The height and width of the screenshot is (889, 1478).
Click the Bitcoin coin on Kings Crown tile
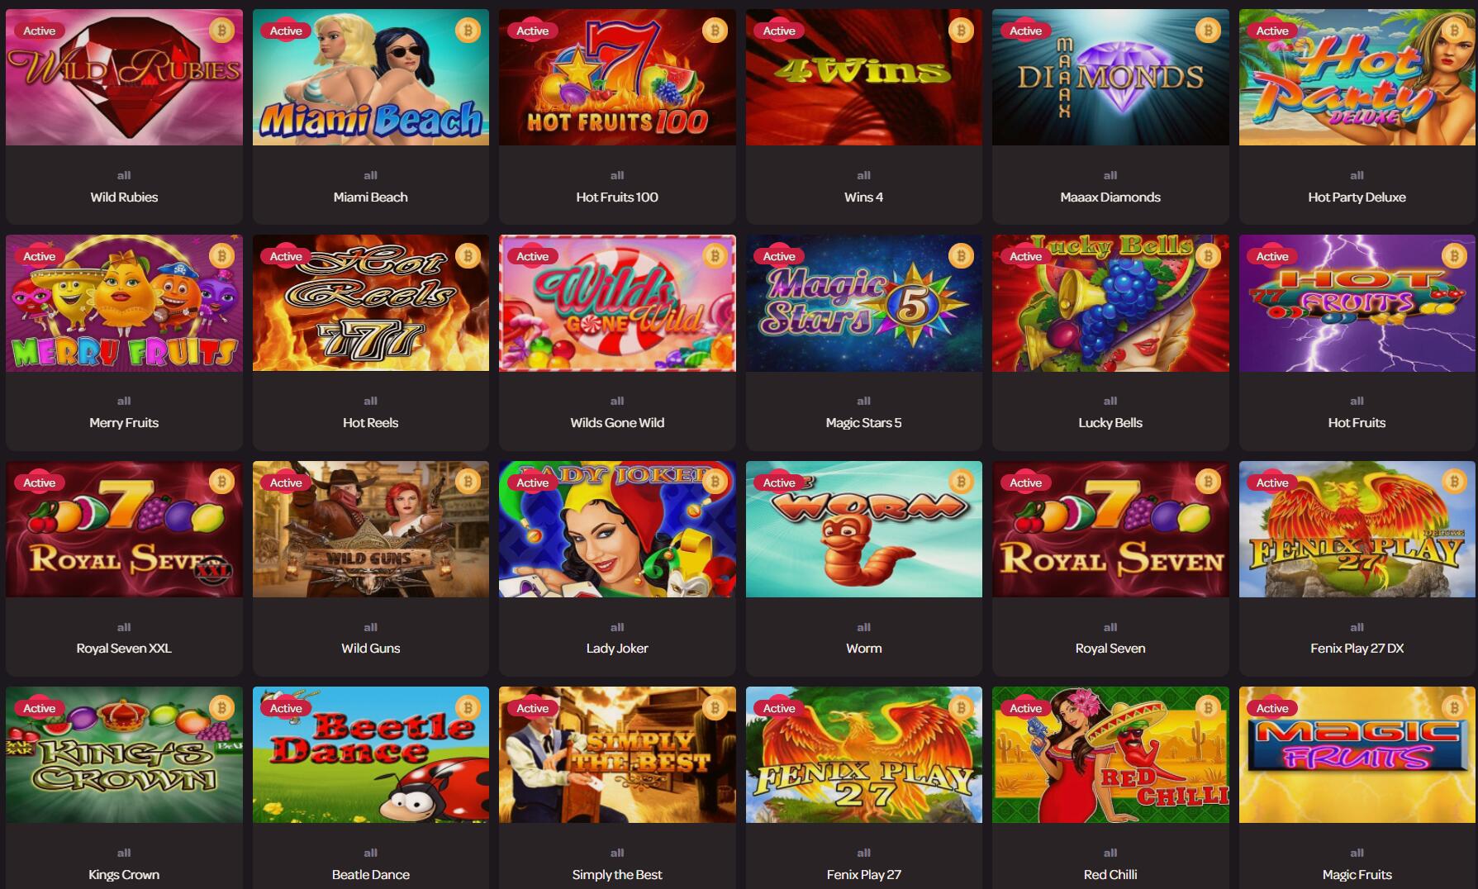pyautogui.click(x=221, y=708)
